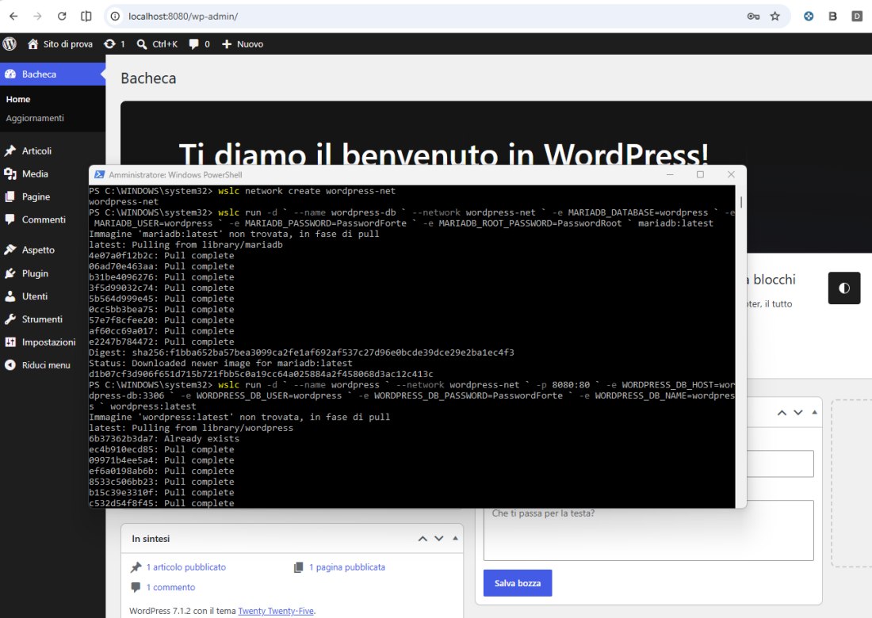
Task: Select Bacheca in the sidebar
Action: click(x=53, y=74)
